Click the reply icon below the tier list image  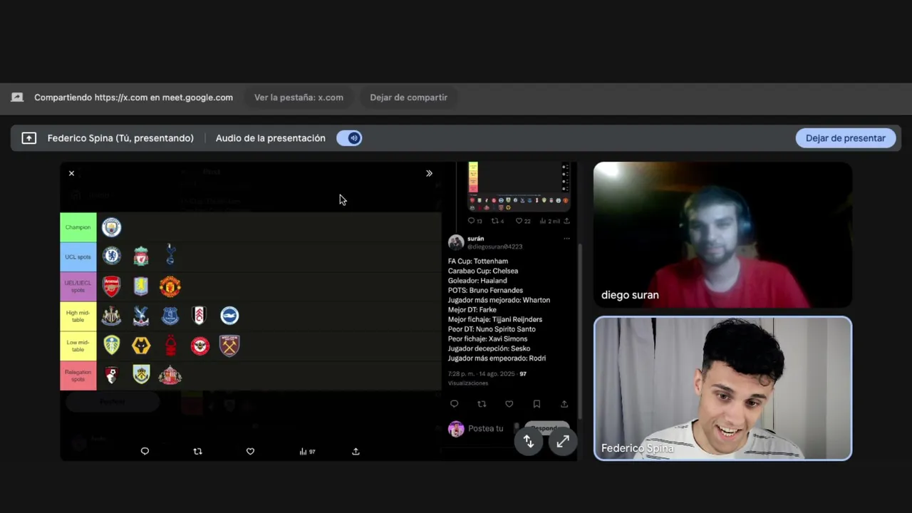click(x=145, y=451)
